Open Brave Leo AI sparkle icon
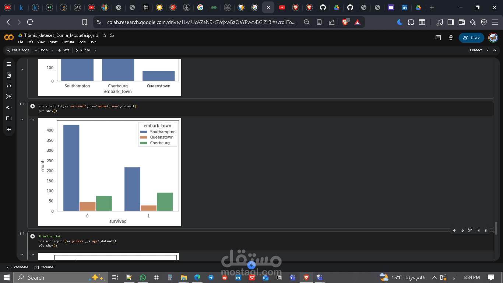503x283 pixels. coord(473,22)
